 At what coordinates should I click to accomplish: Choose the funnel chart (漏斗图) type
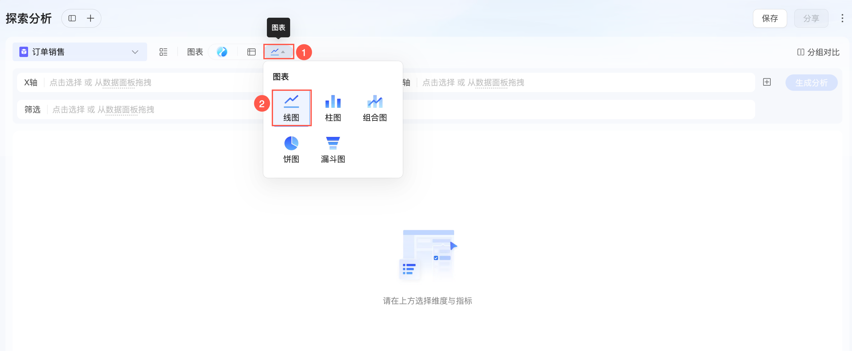click(333, 149)
